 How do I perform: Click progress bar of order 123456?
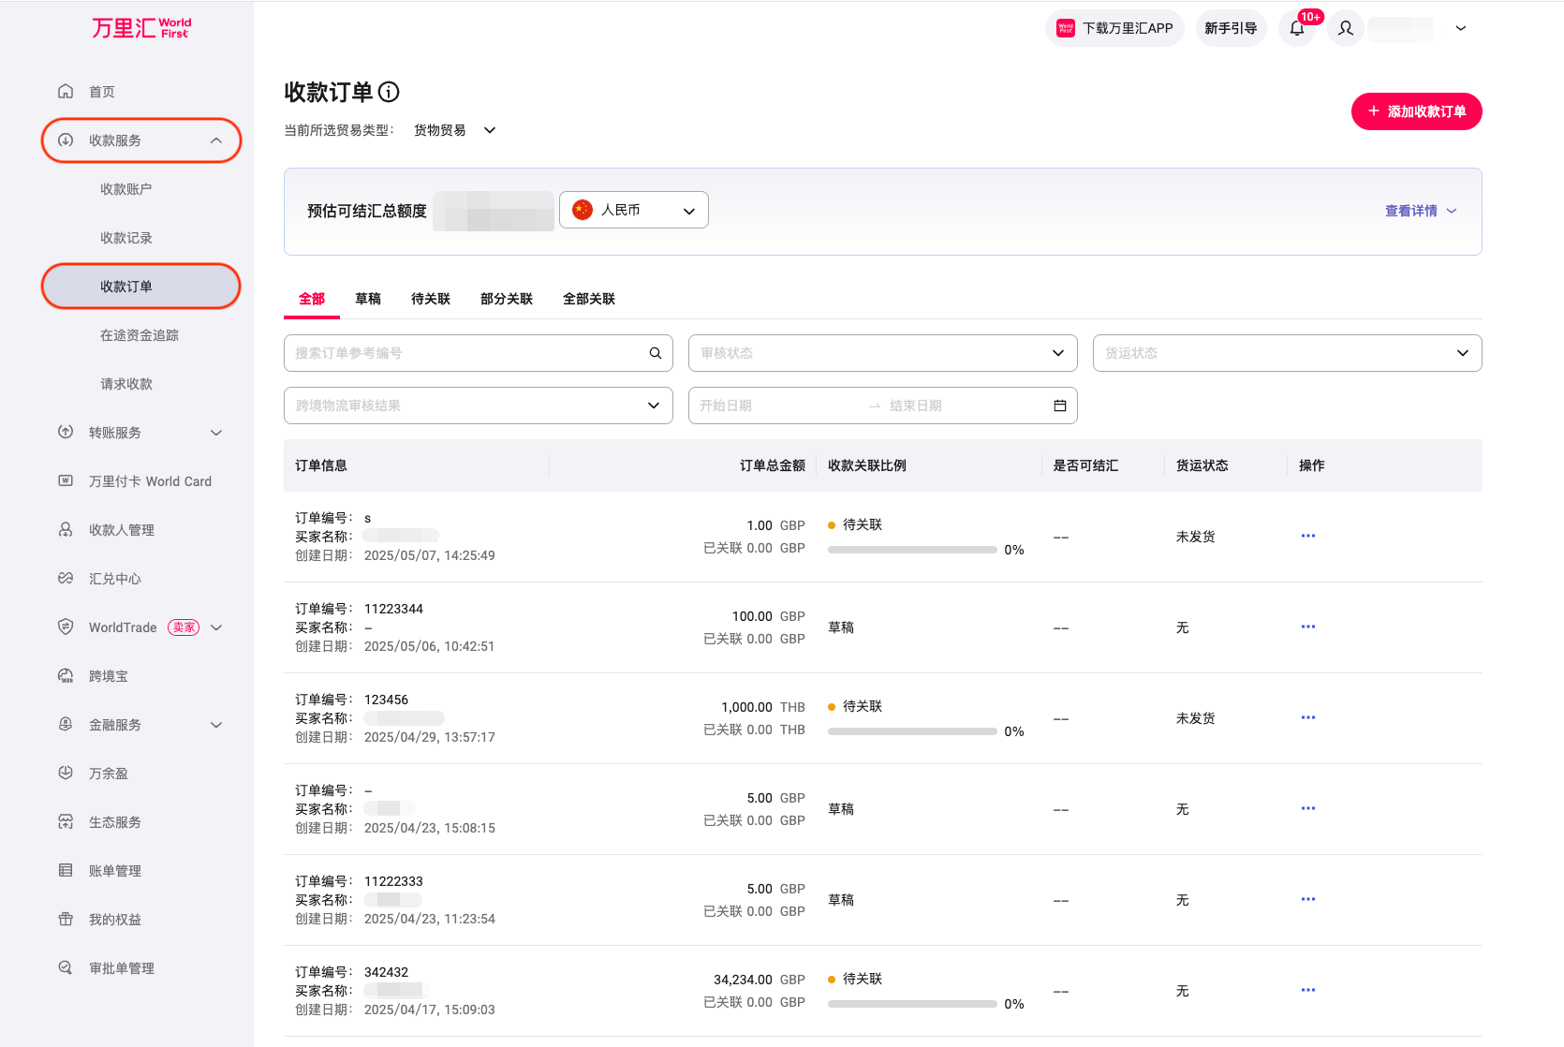click(912, 731)
